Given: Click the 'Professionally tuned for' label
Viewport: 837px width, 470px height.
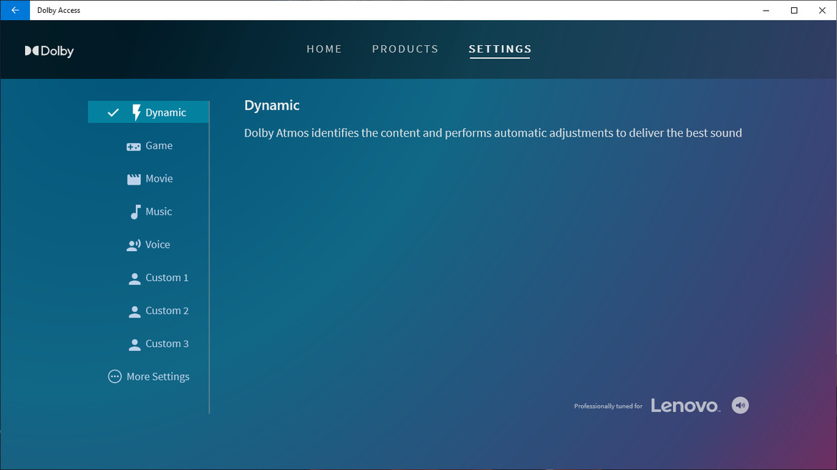Looking at the screenshot, I should click(608, 406).
